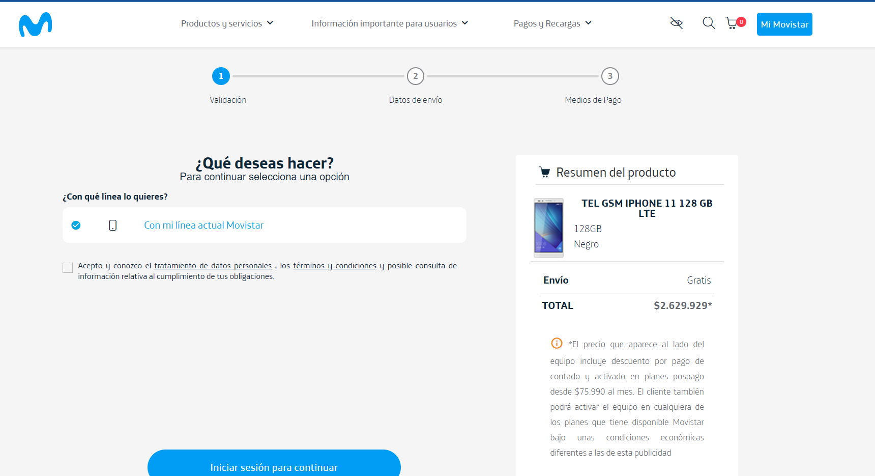
Task: Open tratamiento de datos personales link
Action: (x=213, y=266)
